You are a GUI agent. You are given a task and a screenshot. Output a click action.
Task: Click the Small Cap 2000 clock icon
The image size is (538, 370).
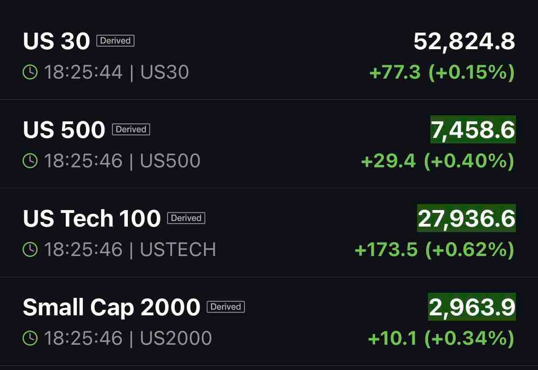[x=30, y=338]
